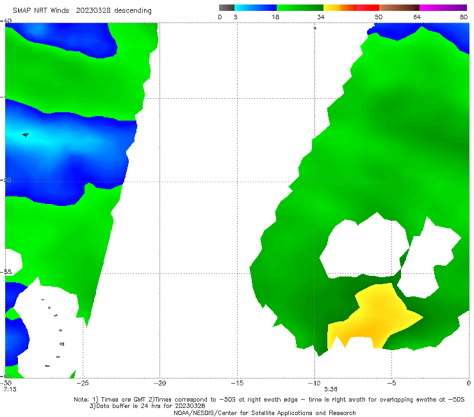
Task: Click the '-10' longitude axis label
Action: [x=314, y=383]
